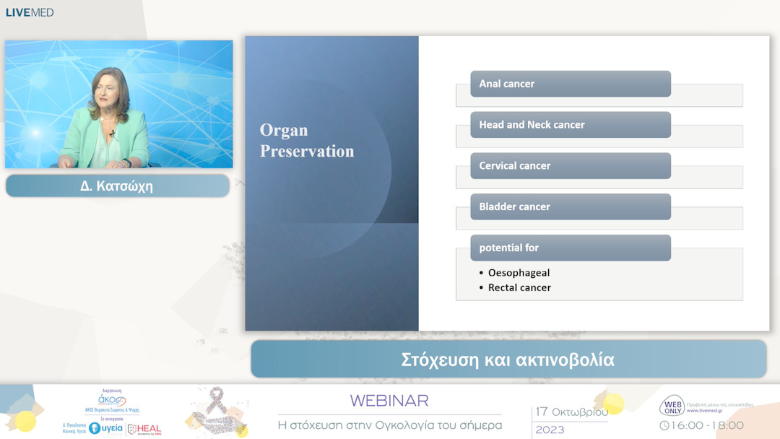Viewport: 780px width, 439px height.
Task: Click the Oesophageal bullet point
Action: [x=519, y=273]
